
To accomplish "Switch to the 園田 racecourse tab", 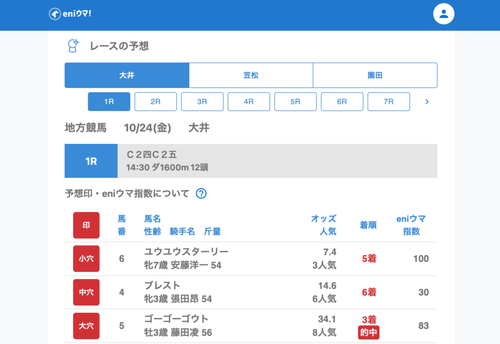I will 375,75.
